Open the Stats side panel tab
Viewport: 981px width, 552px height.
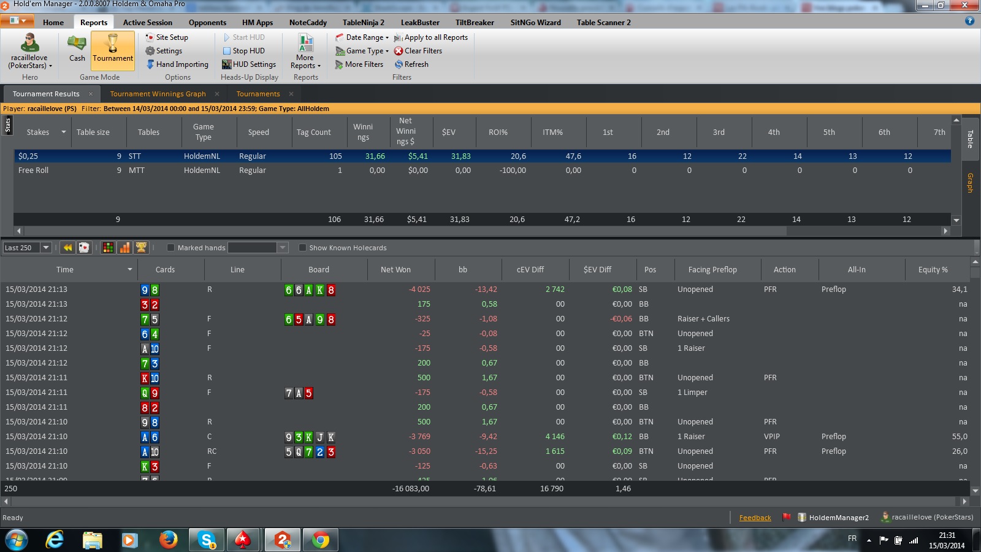[7, 125]
